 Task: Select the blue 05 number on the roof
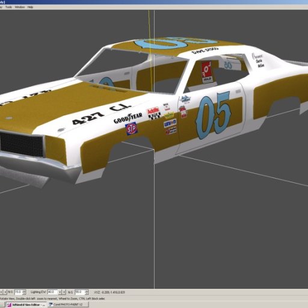click(176, 43)
